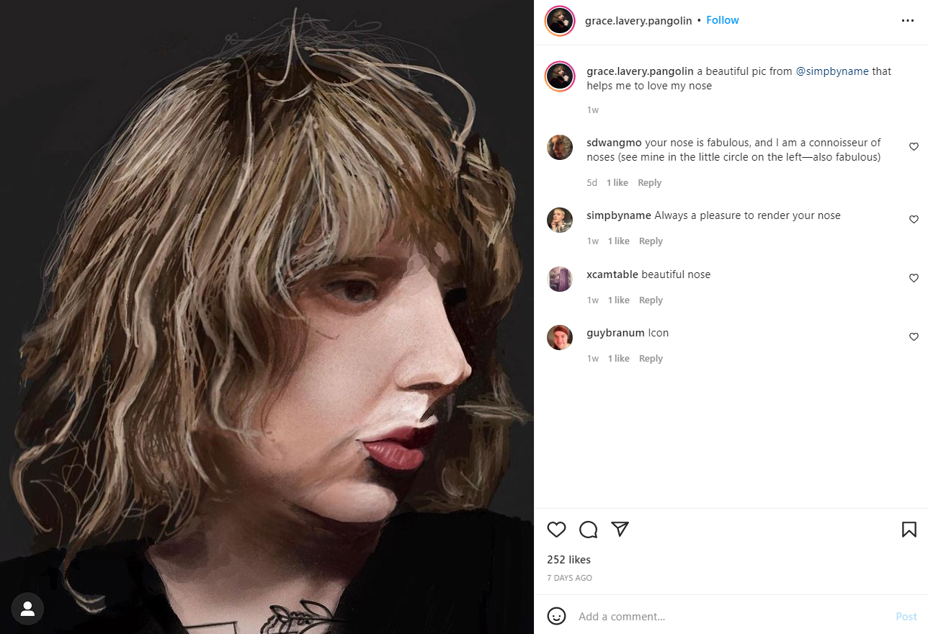Show tagged people icon on the photo

[x=27, y=610]
